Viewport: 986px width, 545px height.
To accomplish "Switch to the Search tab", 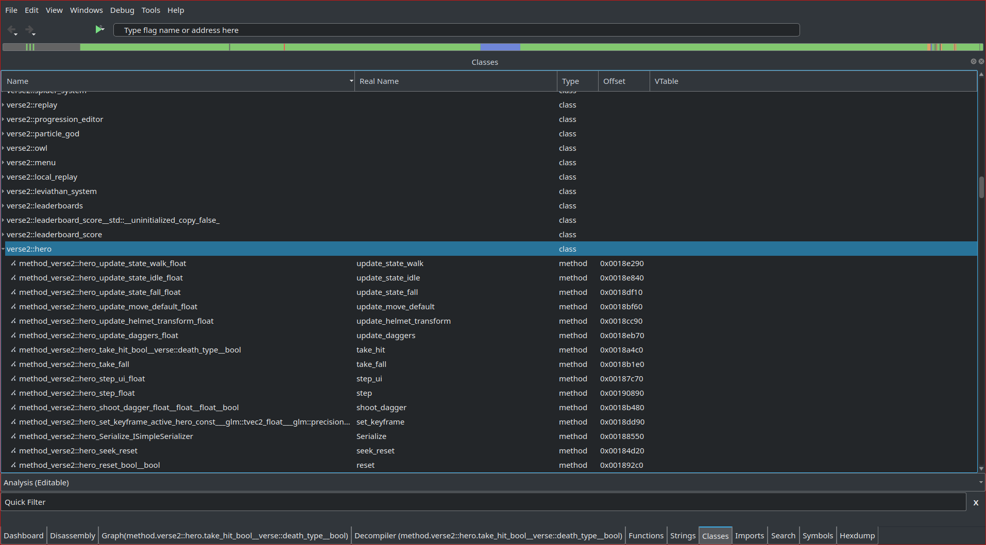I will [783, 536].
